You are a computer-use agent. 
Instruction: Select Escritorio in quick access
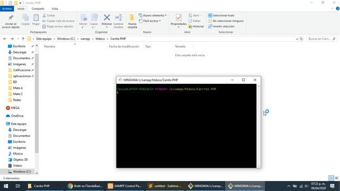tap(19, 46)
